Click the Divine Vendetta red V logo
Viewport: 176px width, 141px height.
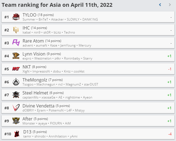coord(16,108)
